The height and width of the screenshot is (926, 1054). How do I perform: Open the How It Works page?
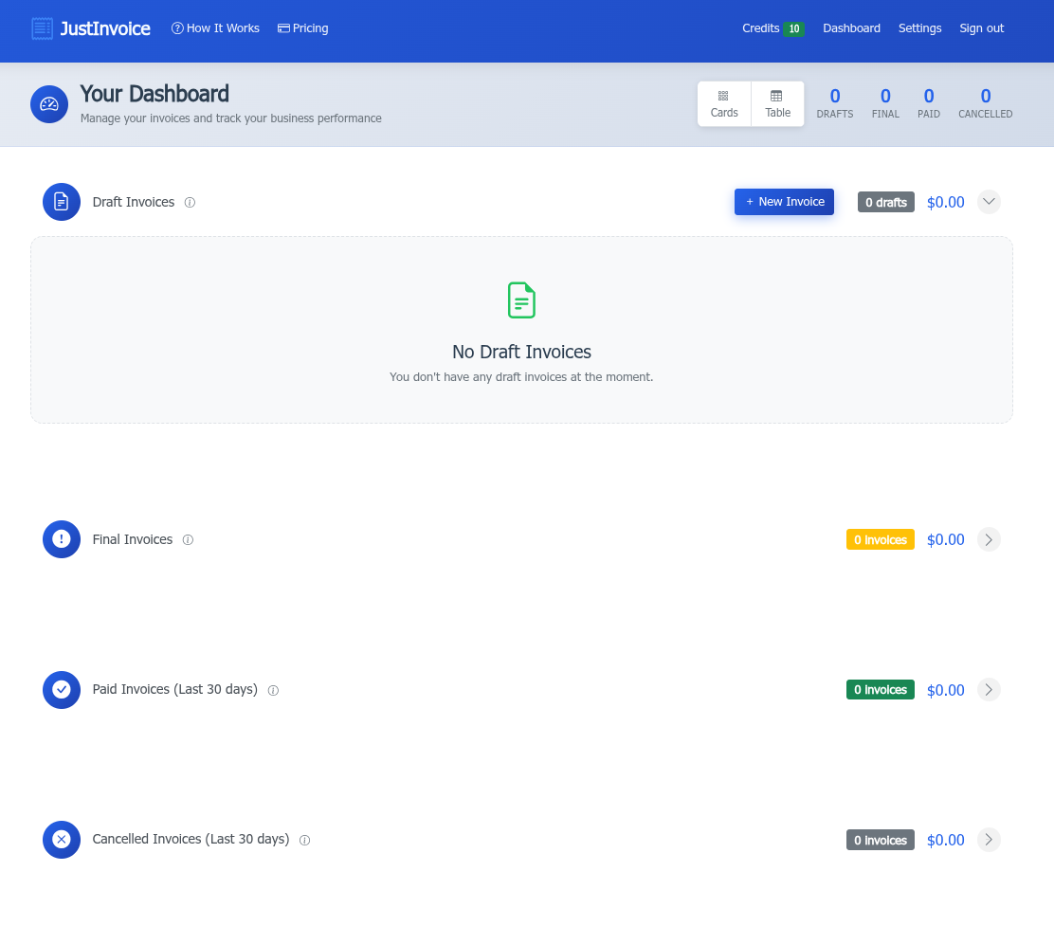click(x=215, y=28)
